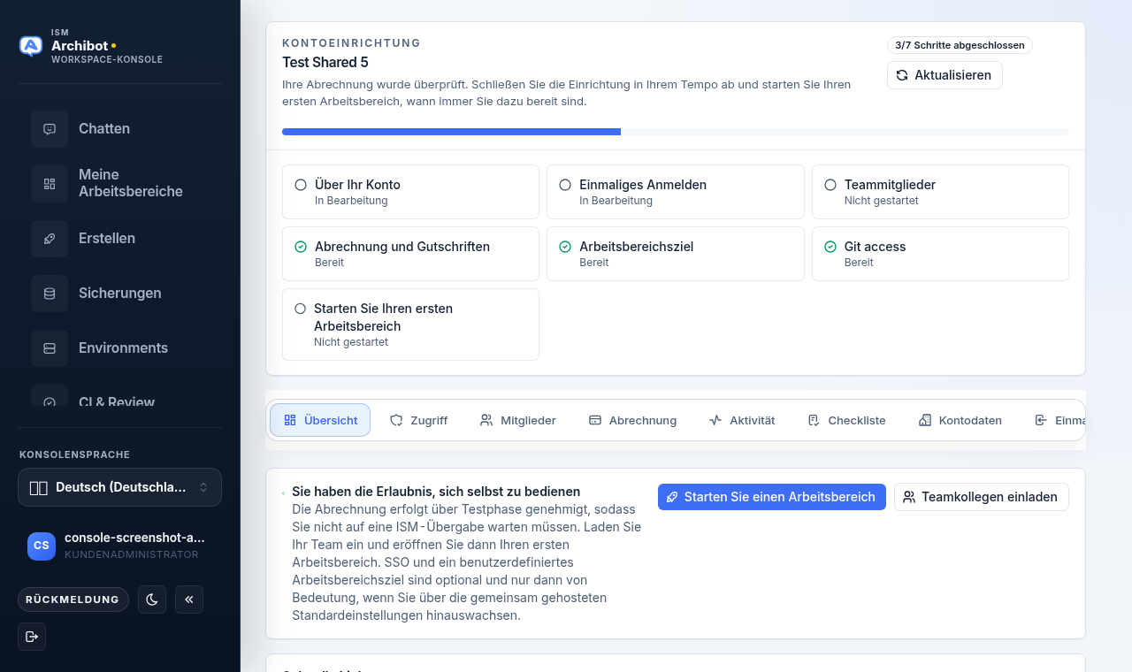Open the Chatten sidebar icon
Screen dimensions: 1132x672
(x=50, y=129)
